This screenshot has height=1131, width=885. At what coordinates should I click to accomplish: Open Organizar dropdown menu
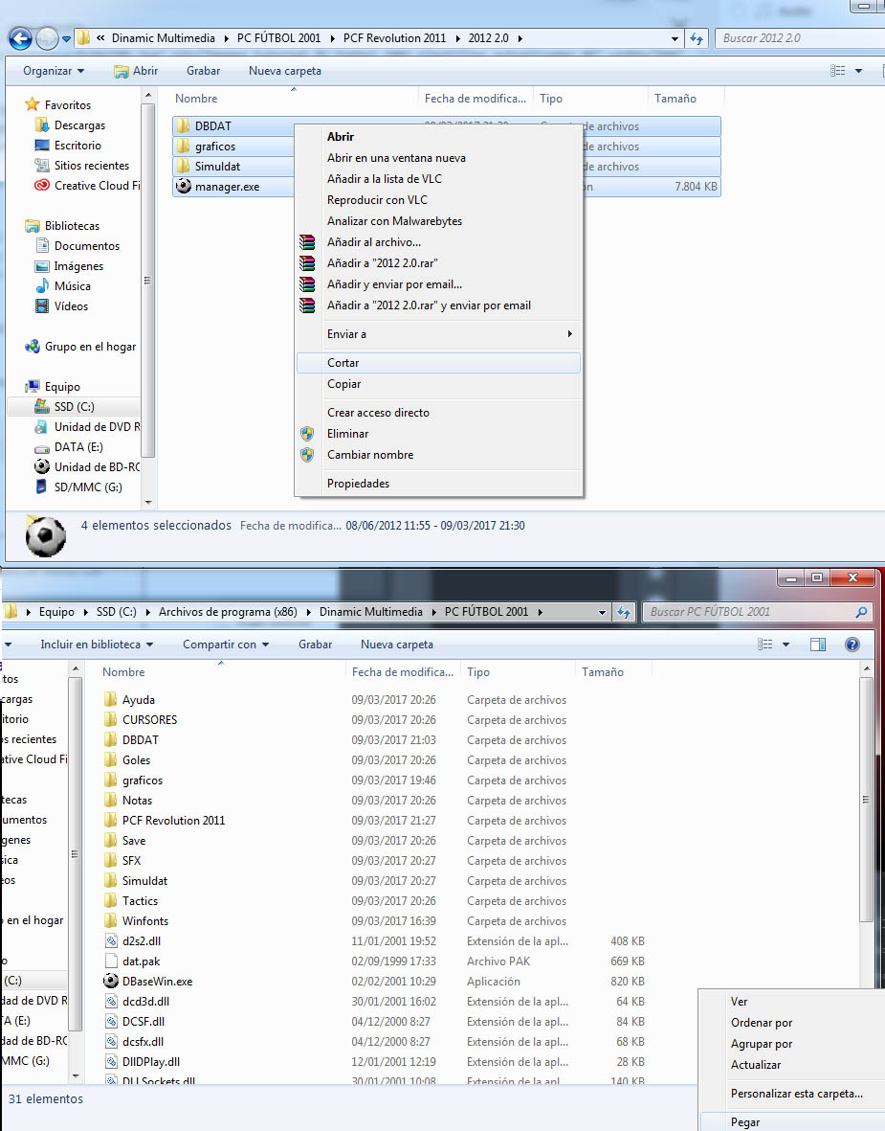click(54, 71)
